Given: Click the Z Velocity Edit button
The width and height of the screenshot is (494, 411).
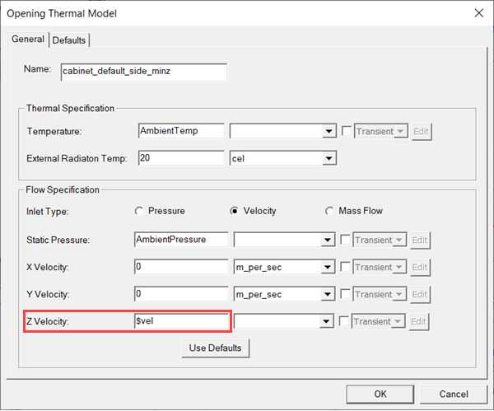Looking at the screenshot, I should tap(419, 321).
